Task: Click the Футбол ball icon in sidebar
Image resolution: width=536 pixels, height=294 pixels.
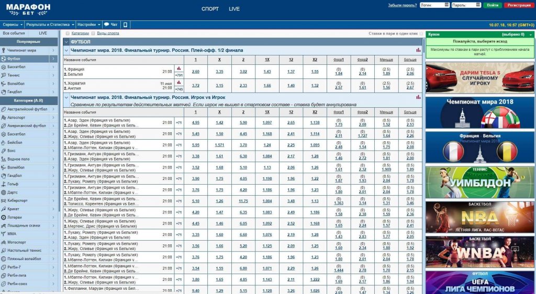Action: (4, 59)
